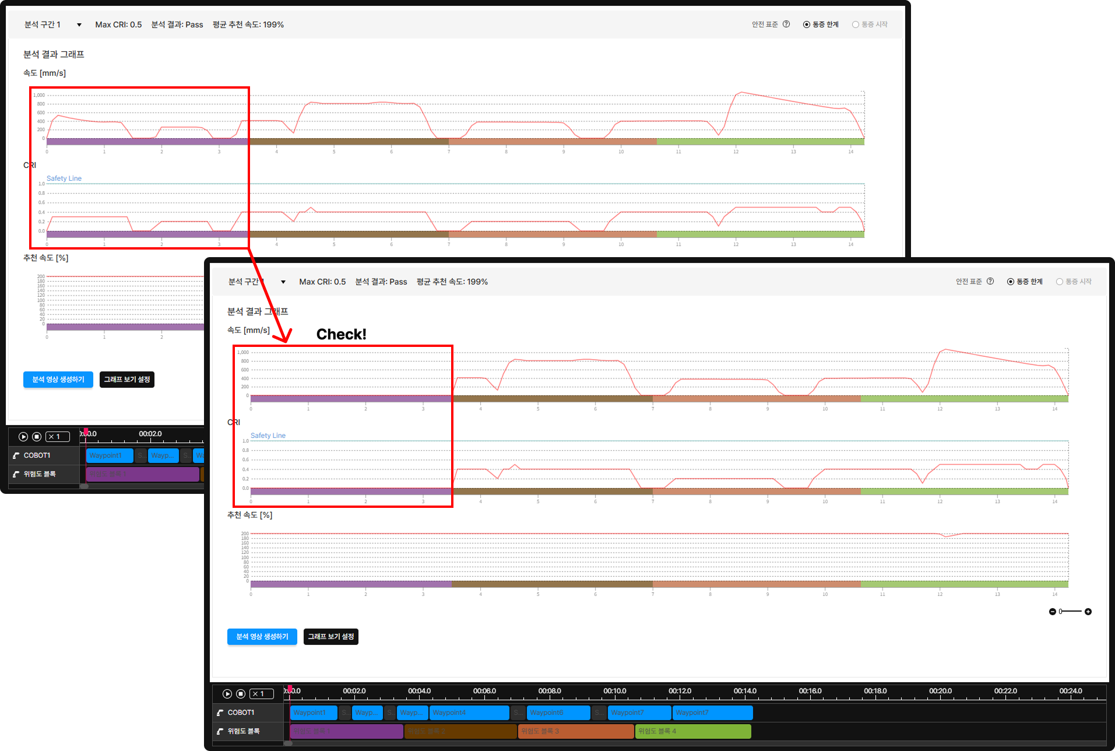The height and width of the screenshot is (751, 1115).
Task: Zoom out graph with the minus icon
Action: point(1052,612)
